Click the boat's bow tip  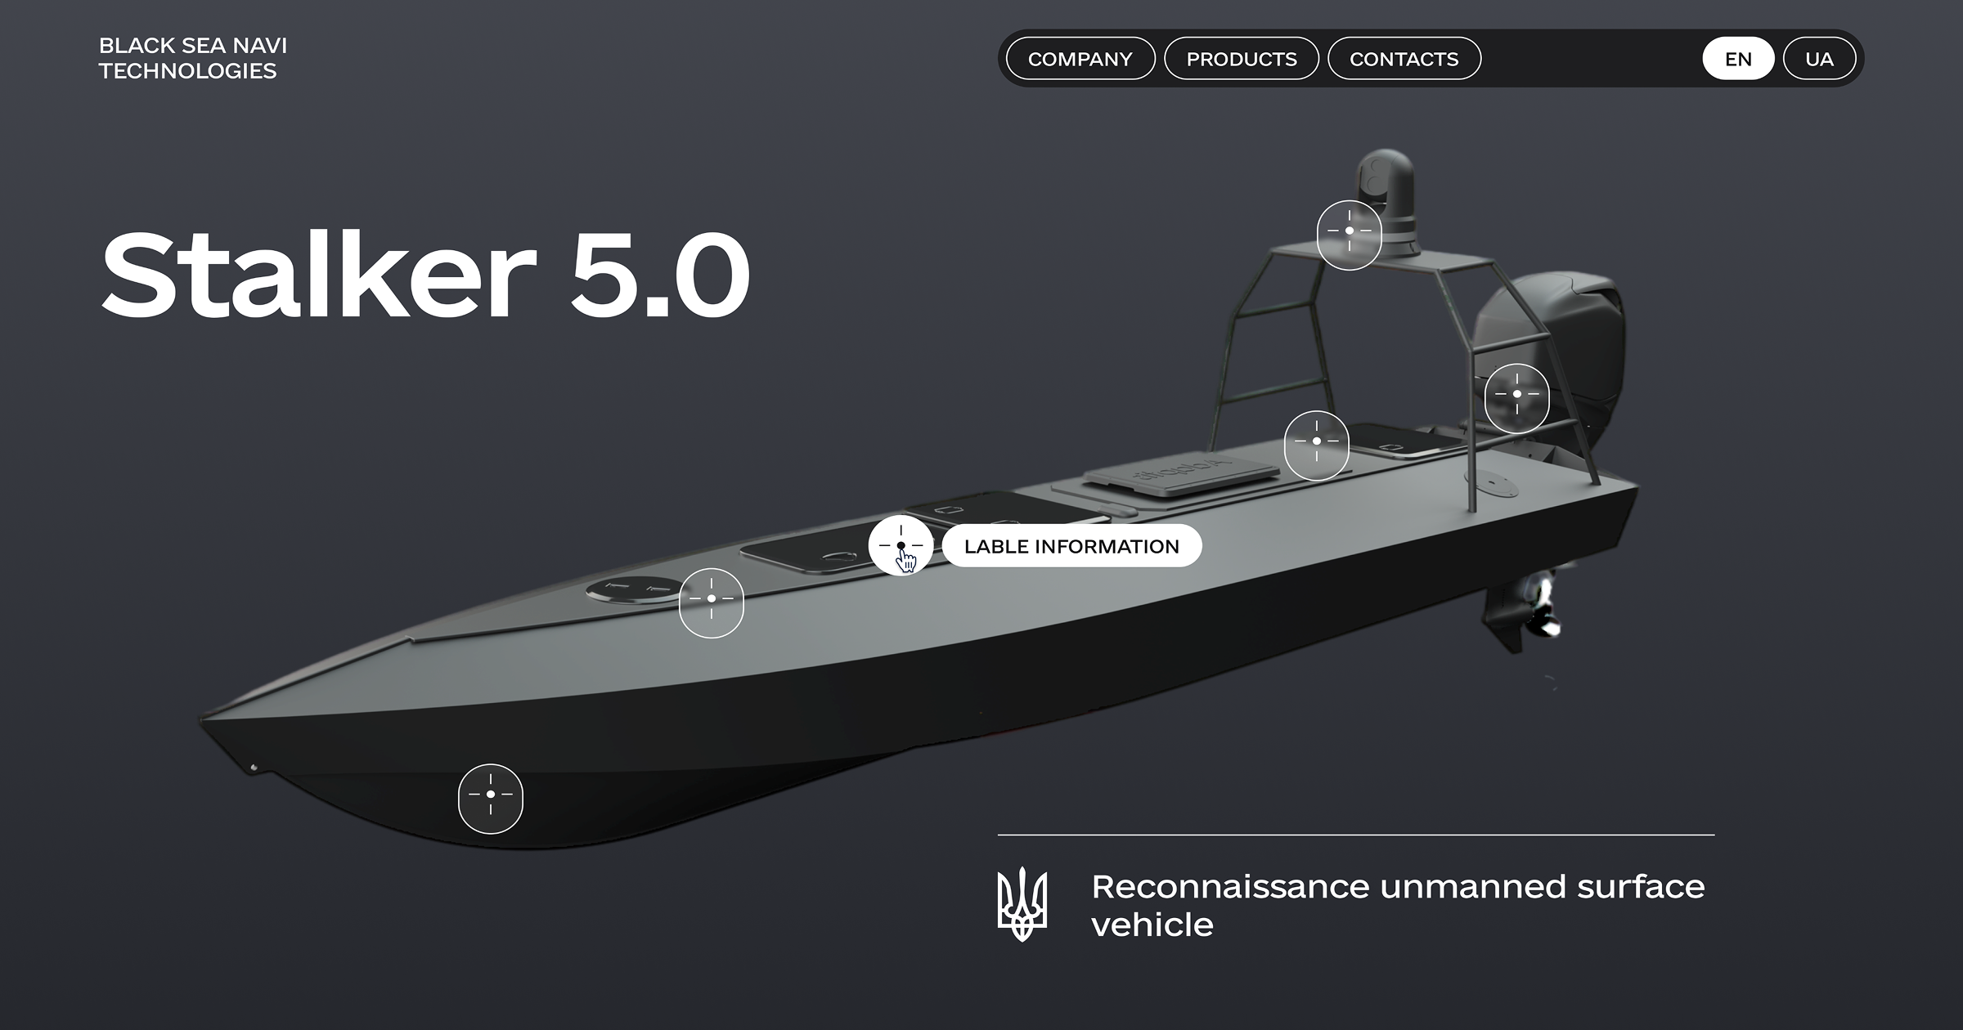[x=209, y=721]
